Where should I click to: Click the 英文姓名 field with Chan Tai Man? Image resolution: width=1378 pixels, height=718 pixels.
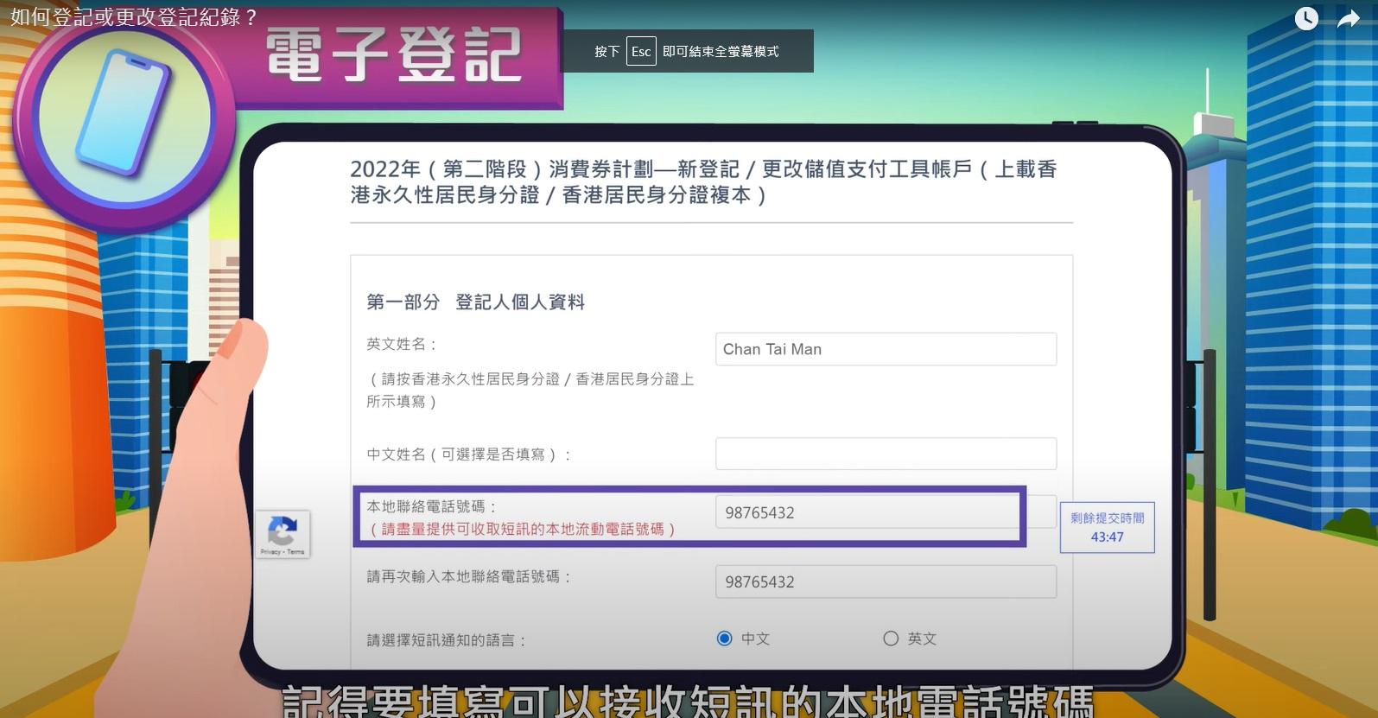(x=885, y=349)
